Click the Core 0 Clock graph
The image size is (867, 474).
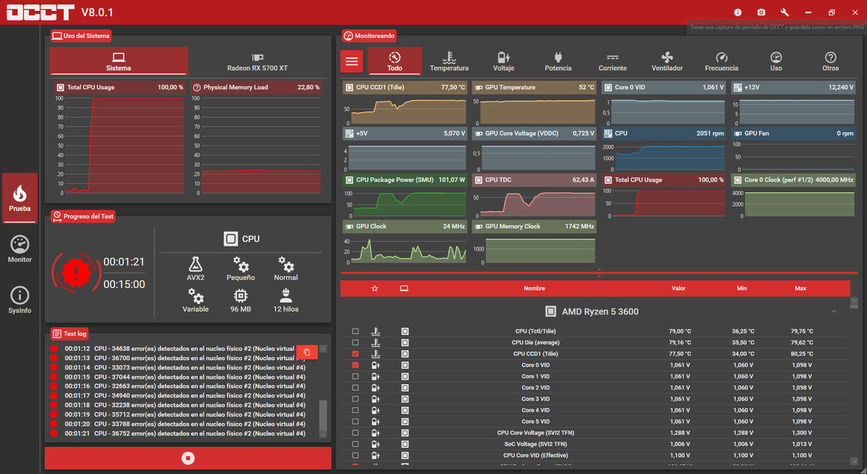793,196
